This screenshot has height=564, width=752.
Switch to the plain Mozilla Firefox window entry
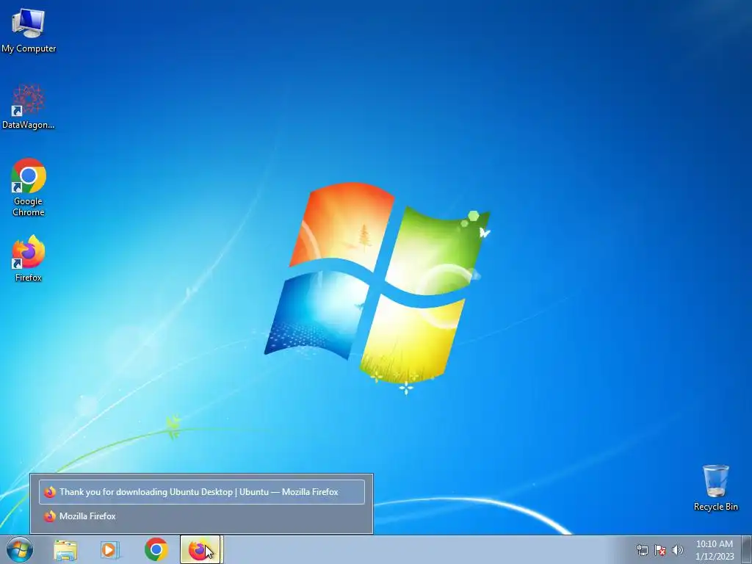click(202, 516)
